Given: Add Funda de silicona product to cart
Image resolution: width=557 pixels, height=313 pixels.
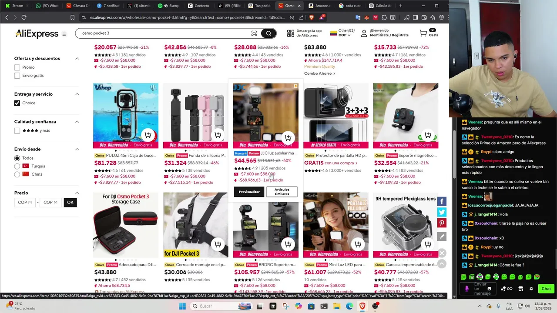Looking at the screenshot, I should [x=218, y=135].
